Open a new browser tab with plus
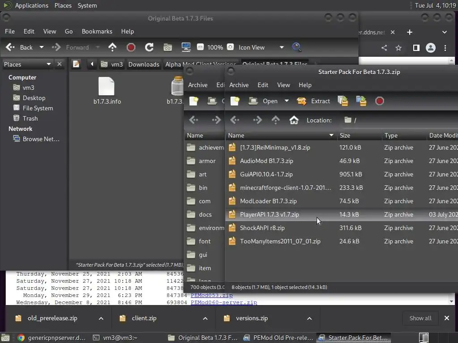Screen dimensions: 458x343 click(x=410, y=32)
